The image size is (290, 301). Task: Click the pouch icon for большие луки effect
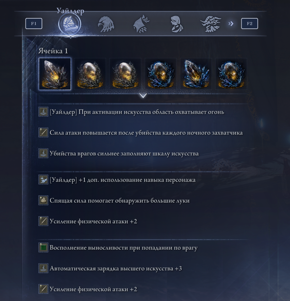click(x=43, y=200)
